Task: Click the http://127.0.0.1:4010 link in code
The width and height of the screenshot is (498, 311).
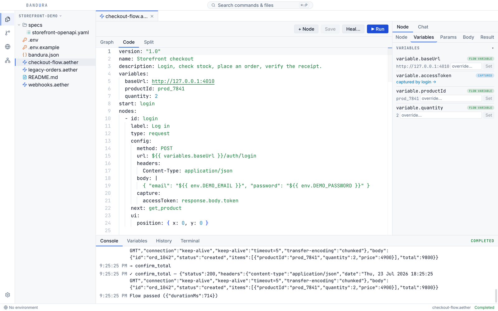Action: [x=183, y=81]
